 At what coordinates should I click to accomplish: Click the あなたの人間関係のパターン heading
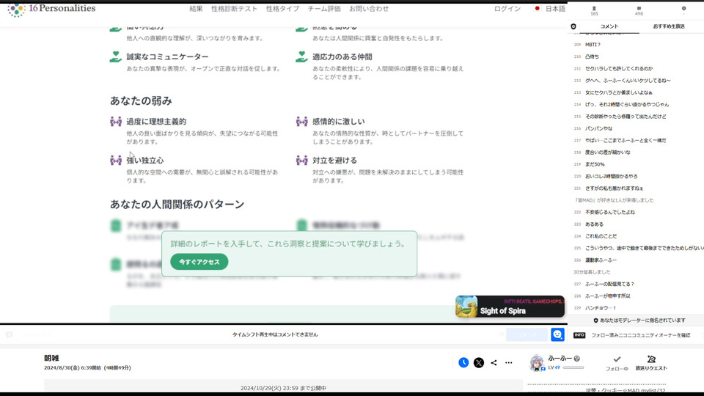tap(177, 205)
